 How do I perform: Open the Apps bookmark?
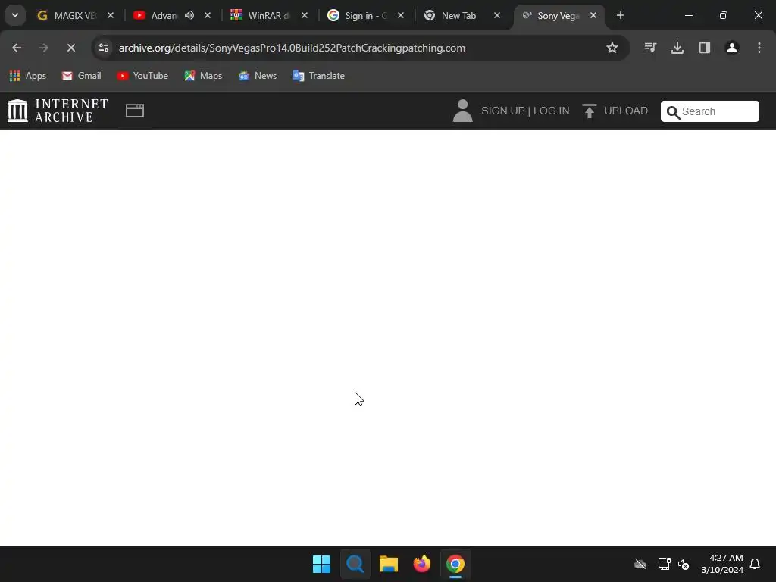(x=28, y=76)
